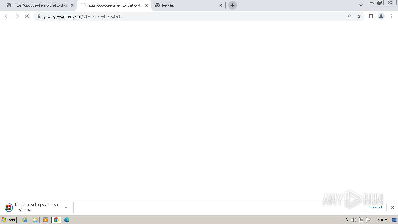Open a new tab with plus button
The width and height of the screenshot is (398, 224).
pyautogui.click(x=233, y=5)
